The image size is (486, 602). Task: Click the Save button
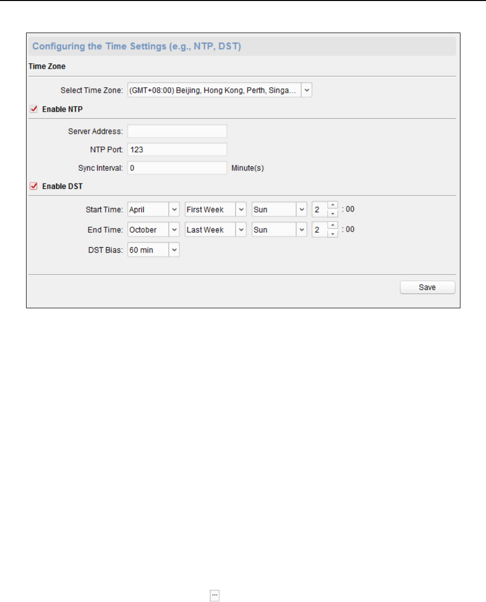pyautogui.click(x=427, y=287)
